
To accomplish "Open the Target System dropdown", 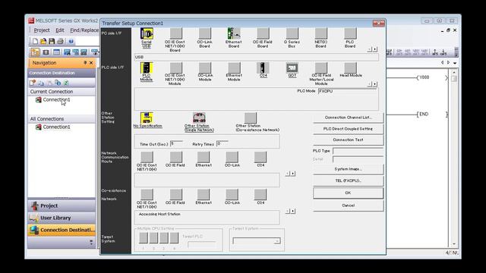I will pos(257,241).
